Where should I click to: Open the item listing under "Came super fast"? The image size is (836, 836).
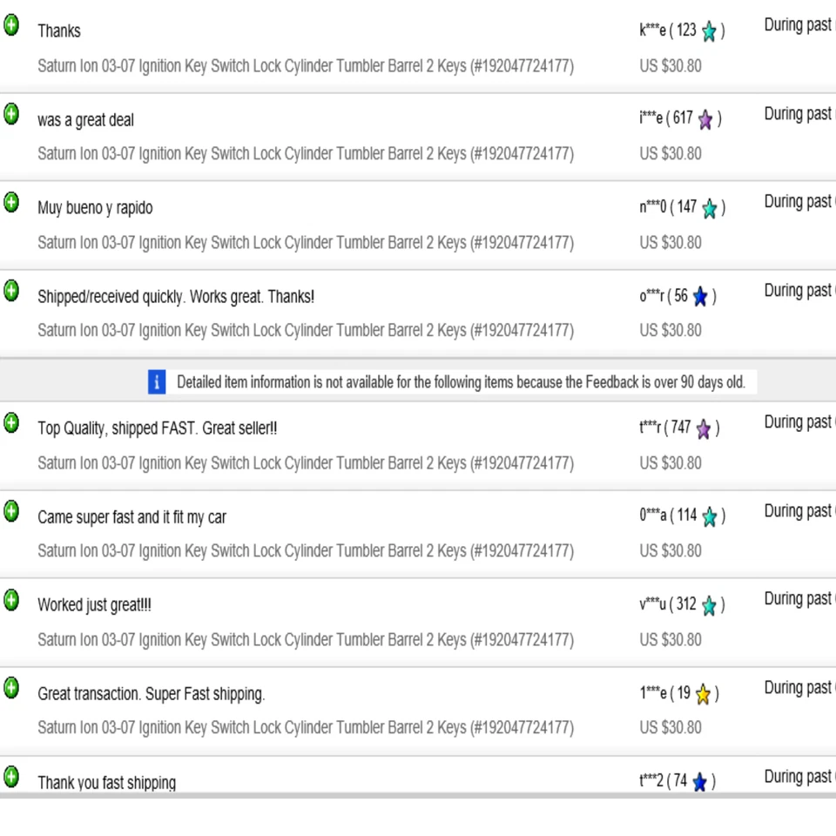(305, 550)
